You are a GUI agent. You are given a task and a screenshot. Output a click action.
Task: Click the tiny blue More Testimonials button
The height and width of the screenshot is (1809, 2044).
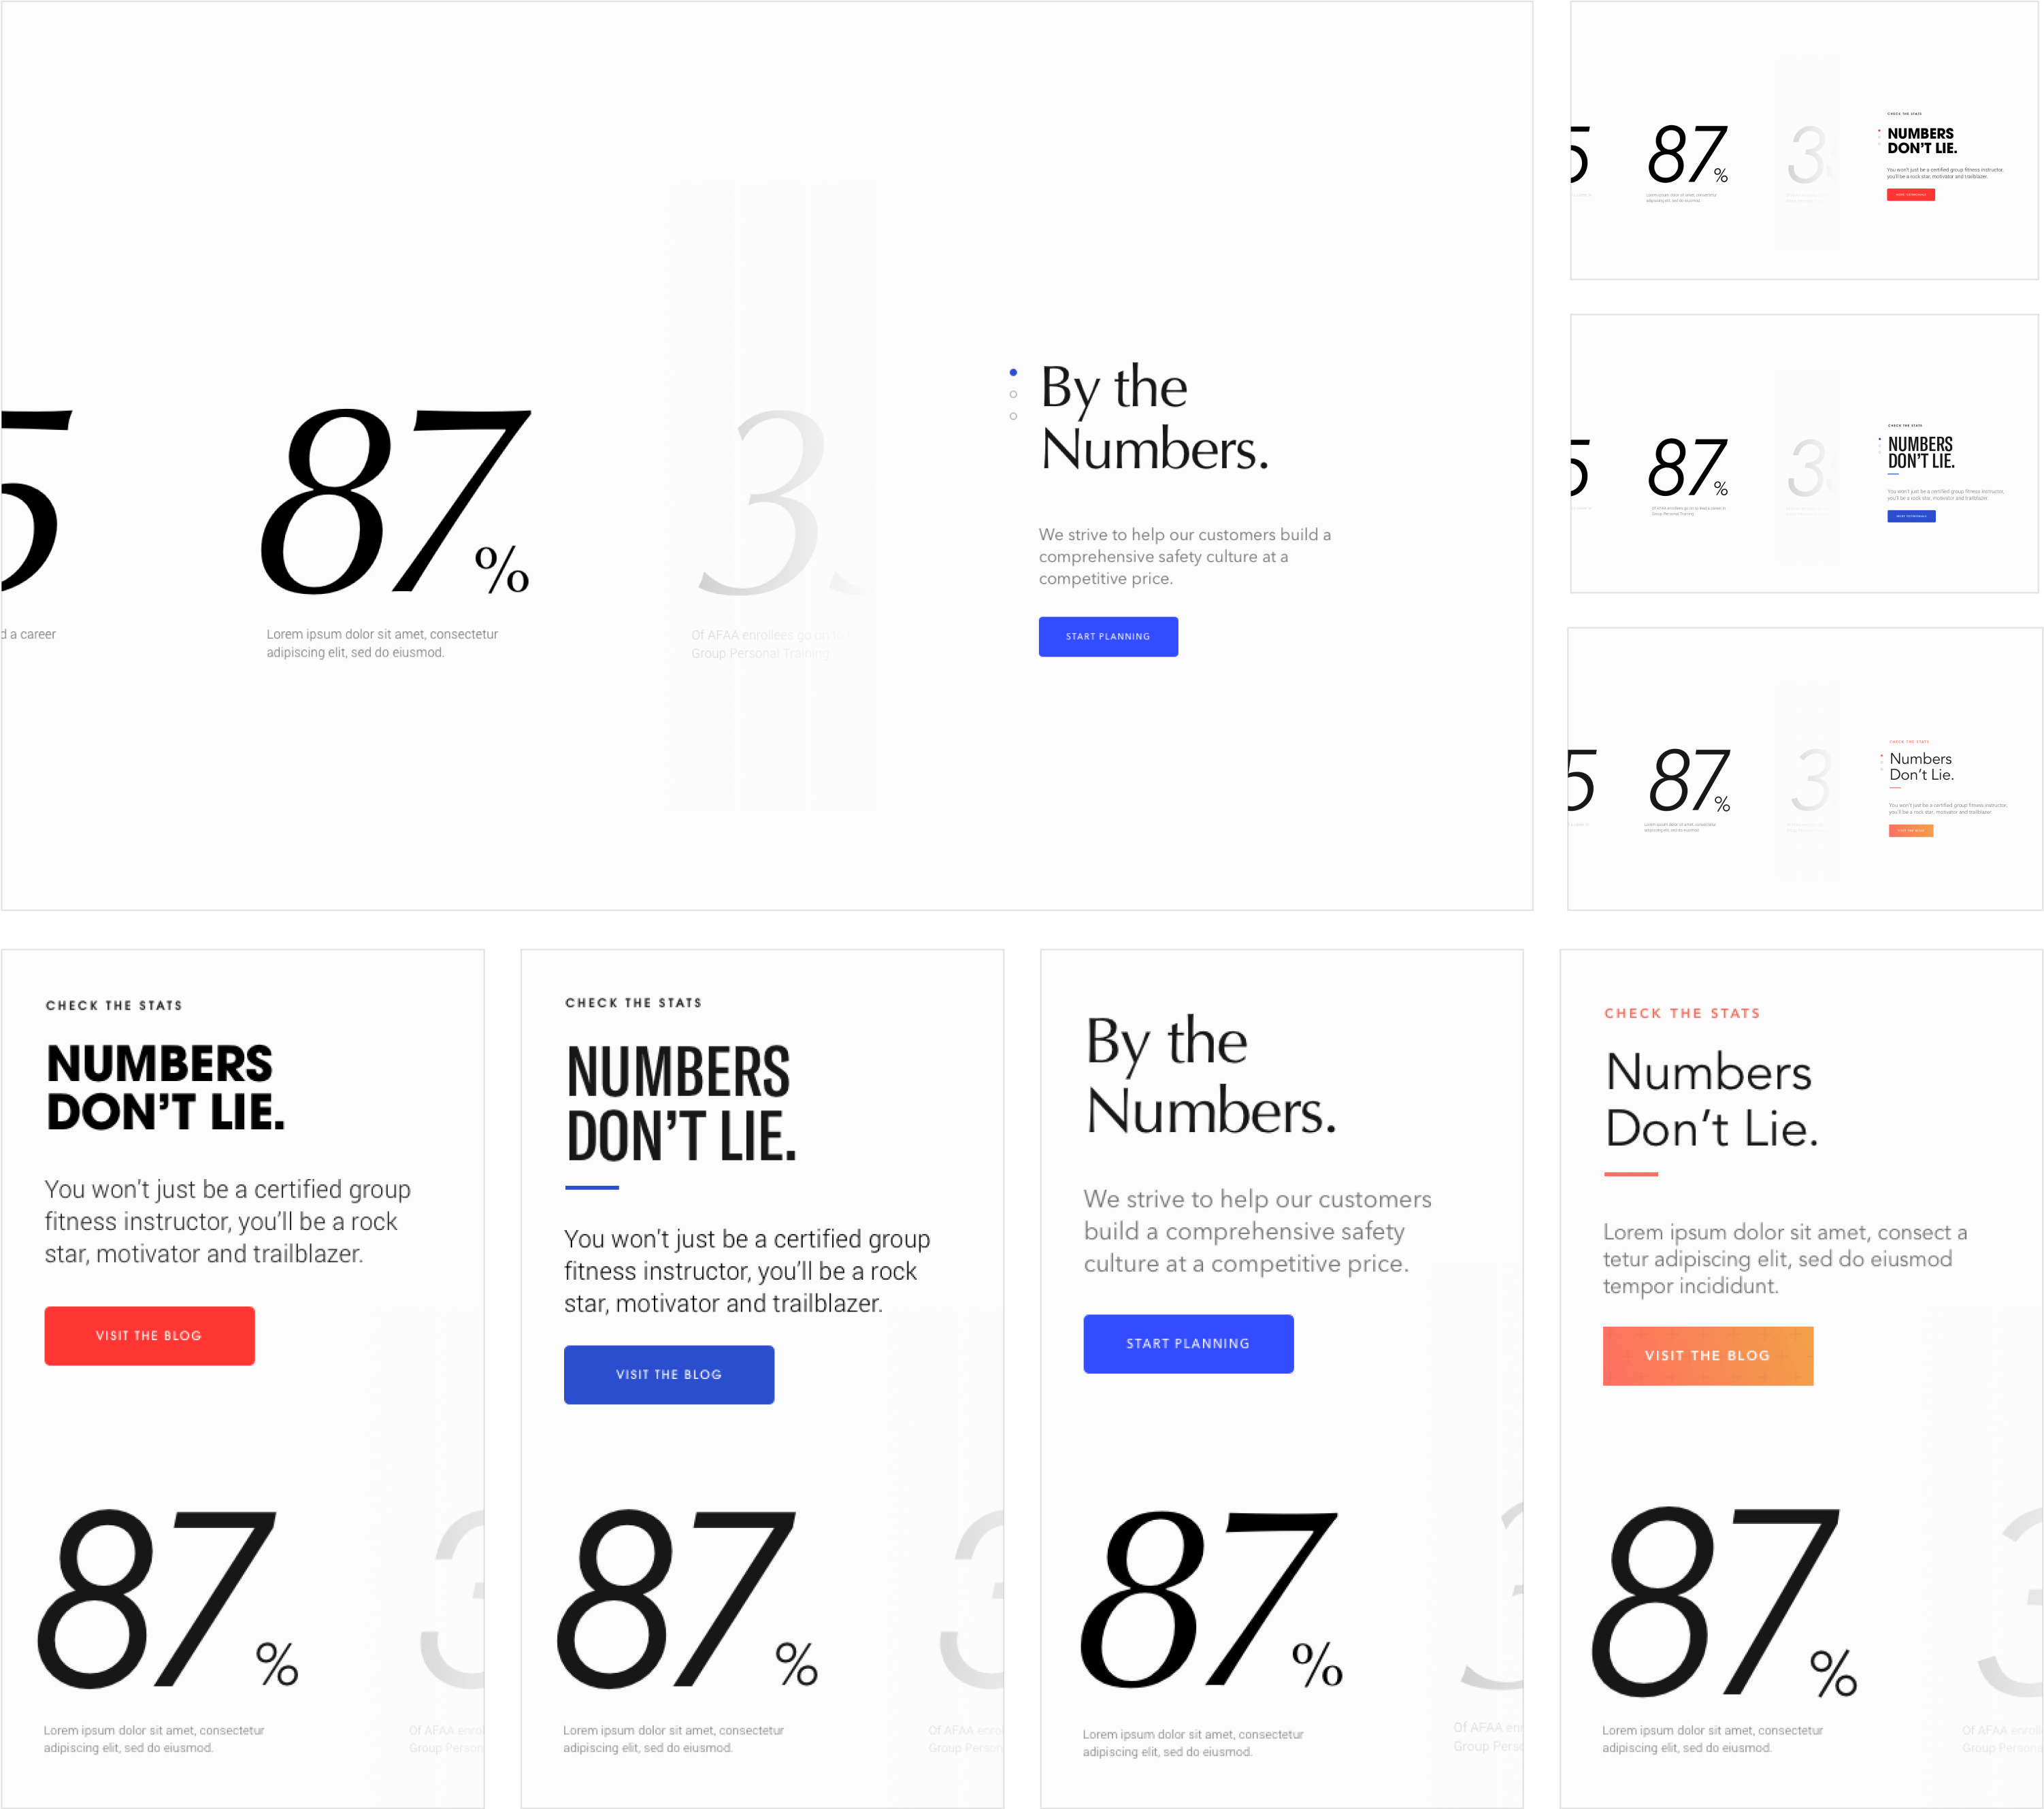[x=1911, y=516]
